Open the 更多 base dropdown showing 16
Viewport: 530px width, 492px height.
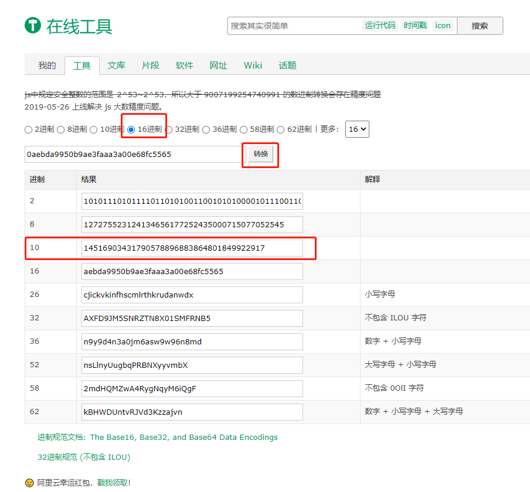[x=357, y=129]
